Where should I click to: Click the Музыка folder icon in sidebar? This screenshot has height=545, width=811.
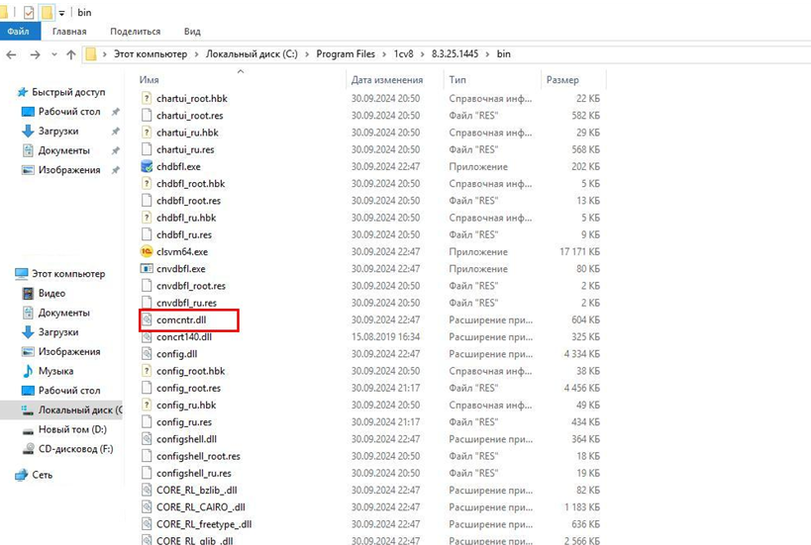[x=28, y=371]
